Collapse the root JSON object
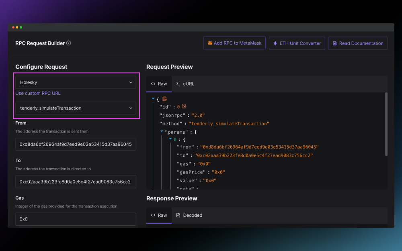The image size is (402, 251). 153,99
